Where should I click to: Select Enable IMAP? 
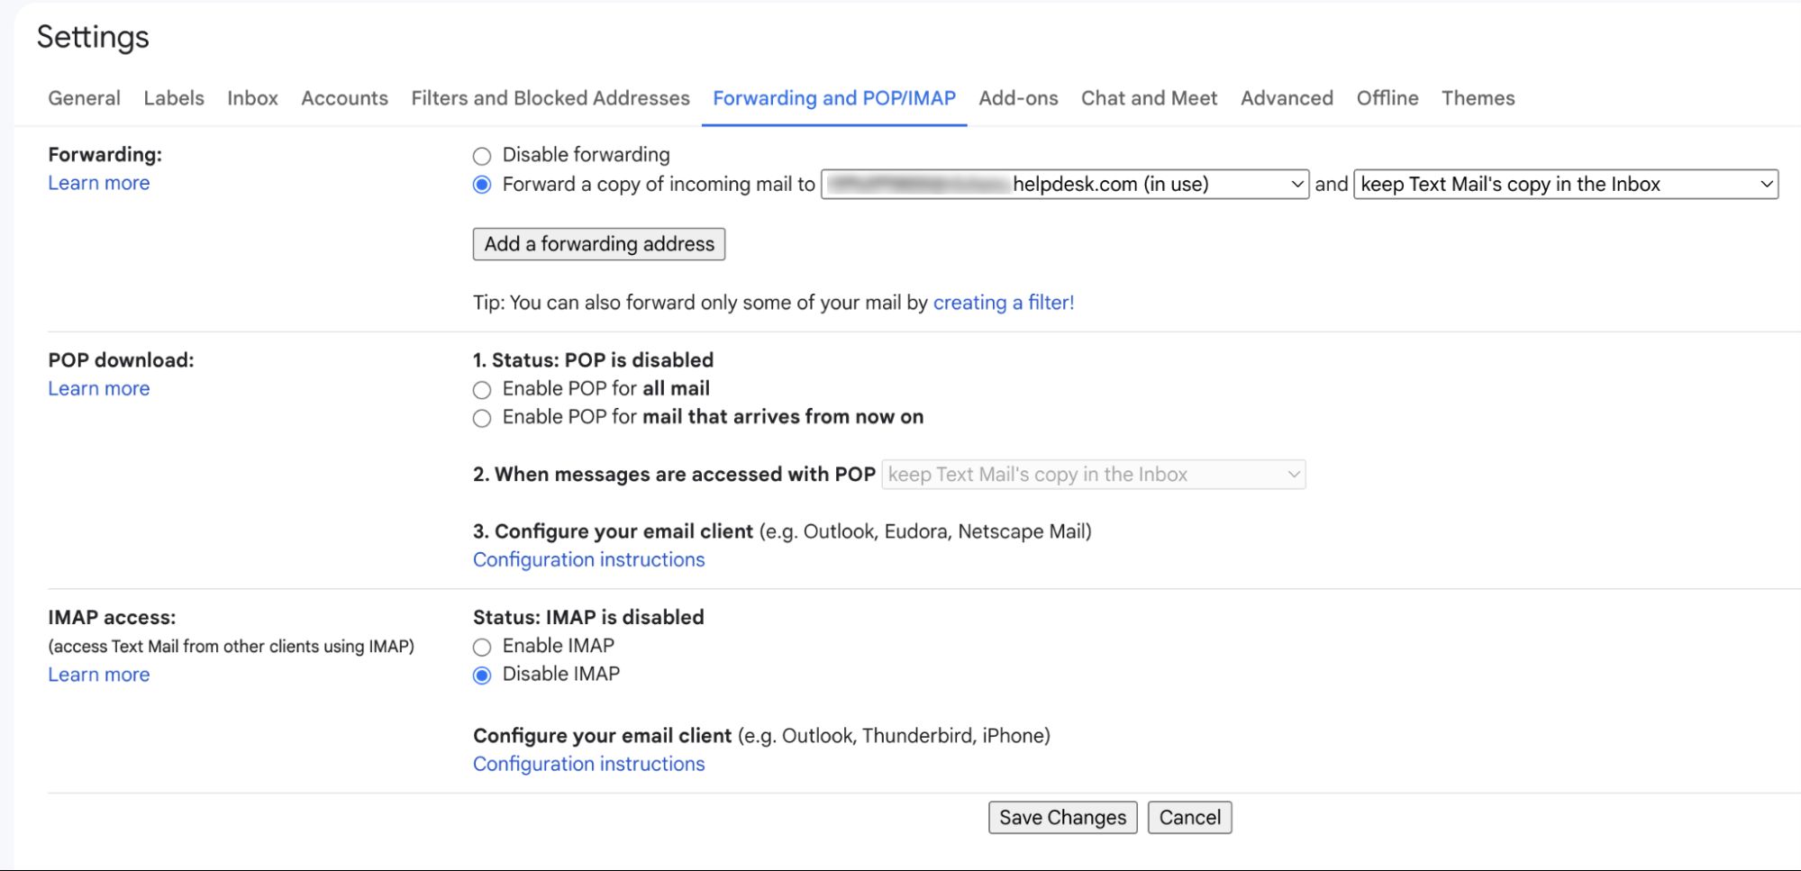(482, 646)
